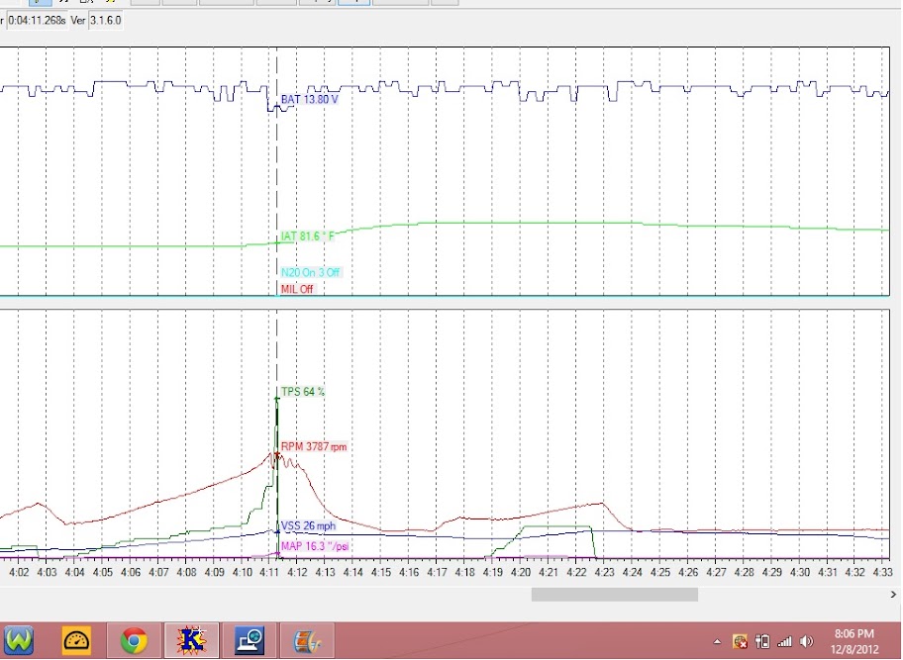
Task: Click the 4:11 time axis label
Action: (x=269, y=572)
